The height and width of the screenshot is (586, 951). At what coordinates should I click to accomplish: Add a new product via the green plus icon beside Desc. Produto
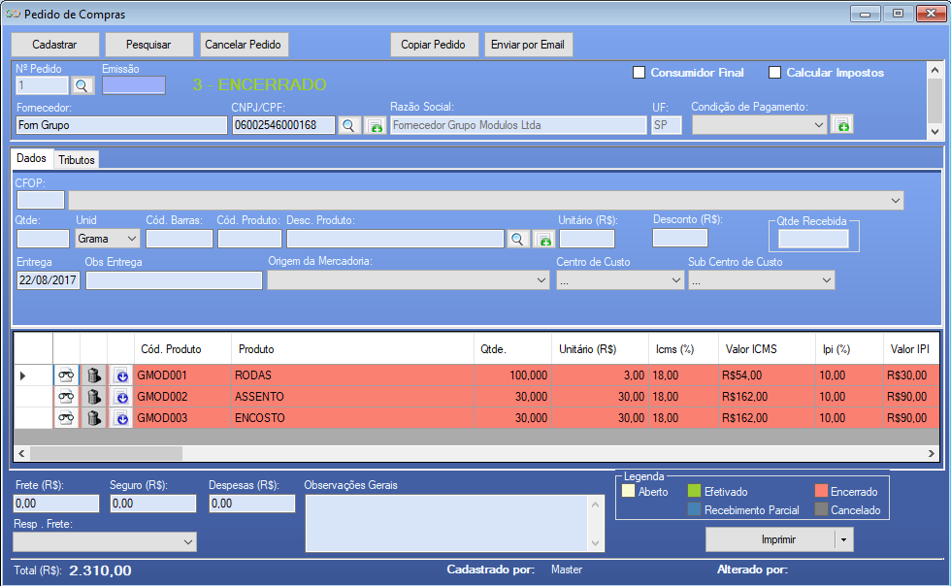(x=544, y=239)
